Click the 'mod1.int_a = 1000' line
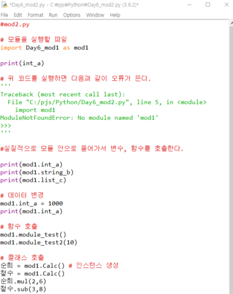The image size is (233, 294). click(32, 203)
